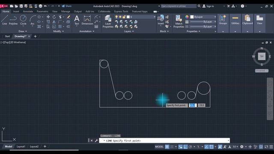This screenshot has height=154, width=274.
Task: Select the Line drawing tool
Action: 5,20
